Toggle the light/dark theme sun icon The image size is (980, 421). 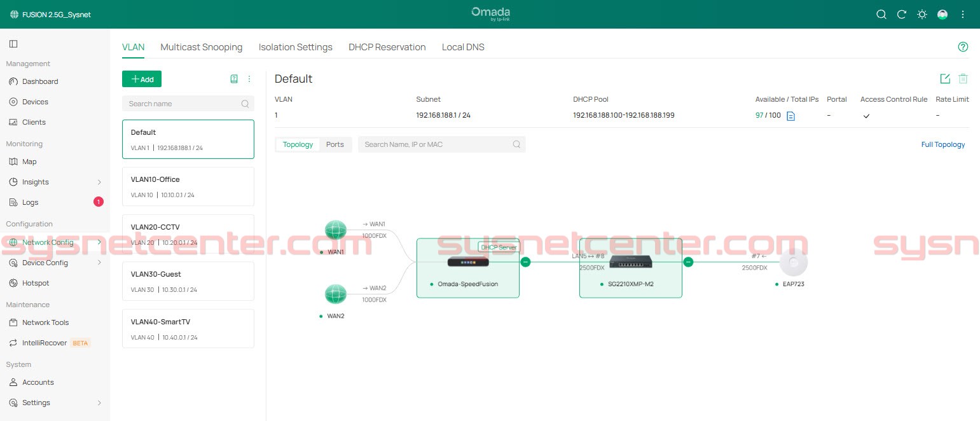click(x=921, y=15)
